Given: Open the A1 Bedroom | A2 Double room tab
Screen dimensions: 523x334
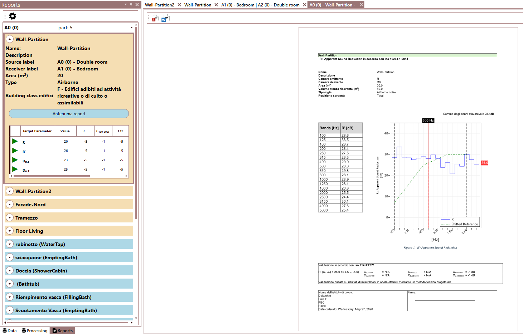Looking at the screenshot, I should pyautogui.click(x=260, y=5).
